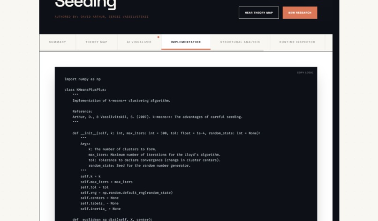378x221 pixels.
Task: Click the 'self.labels_ = None' line
Action: click(99, 203)
